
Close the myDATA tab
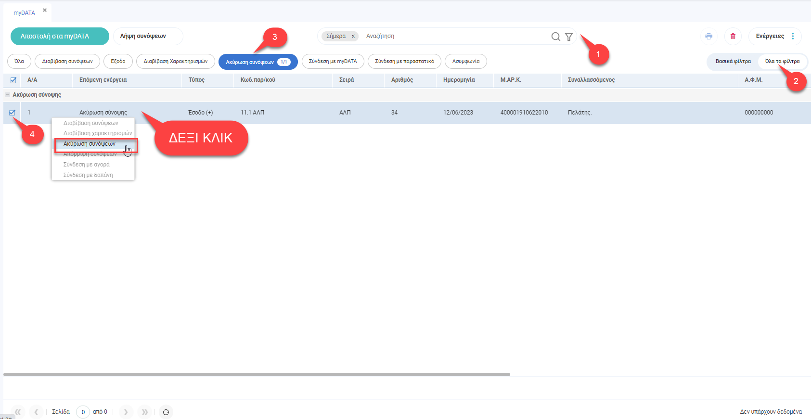click(x=45, y=10)
